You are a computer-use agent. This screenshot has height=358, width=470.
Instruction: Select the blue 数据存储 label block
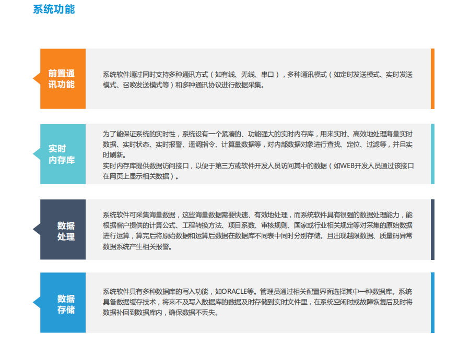(x=63, y=303)
